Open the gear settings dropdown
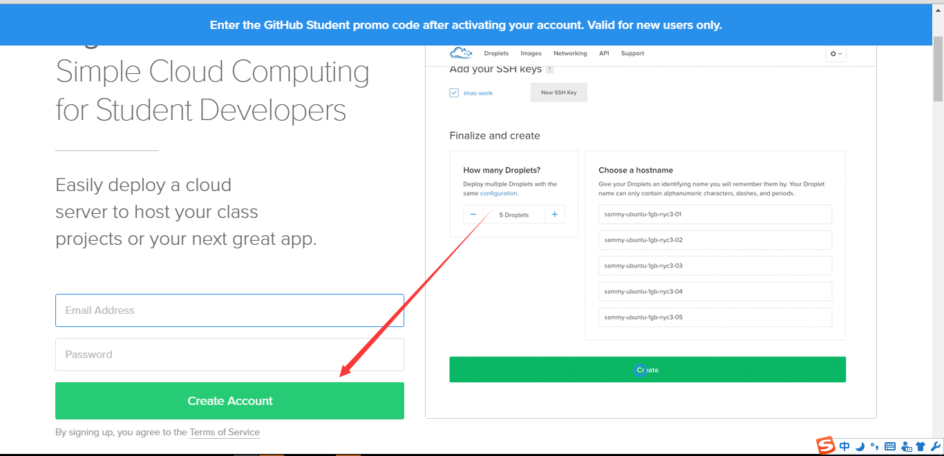The width and height of the screenshot is (944, 456). click(x=836, y=54)
